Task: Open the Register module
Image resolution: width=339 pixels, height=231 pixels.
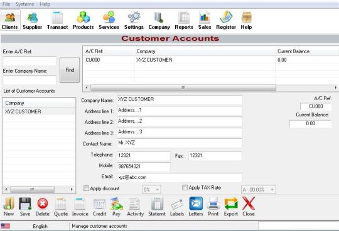Action: point(226,20)
